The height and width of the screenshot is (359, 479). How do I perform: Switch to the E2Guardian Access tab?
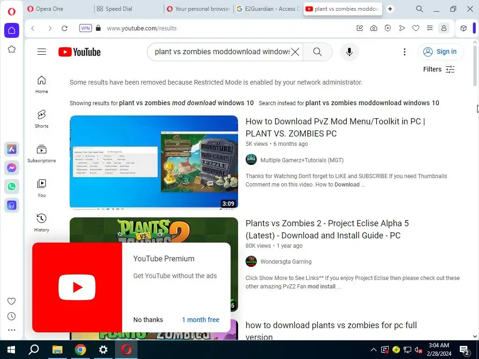tap(268, 9)
